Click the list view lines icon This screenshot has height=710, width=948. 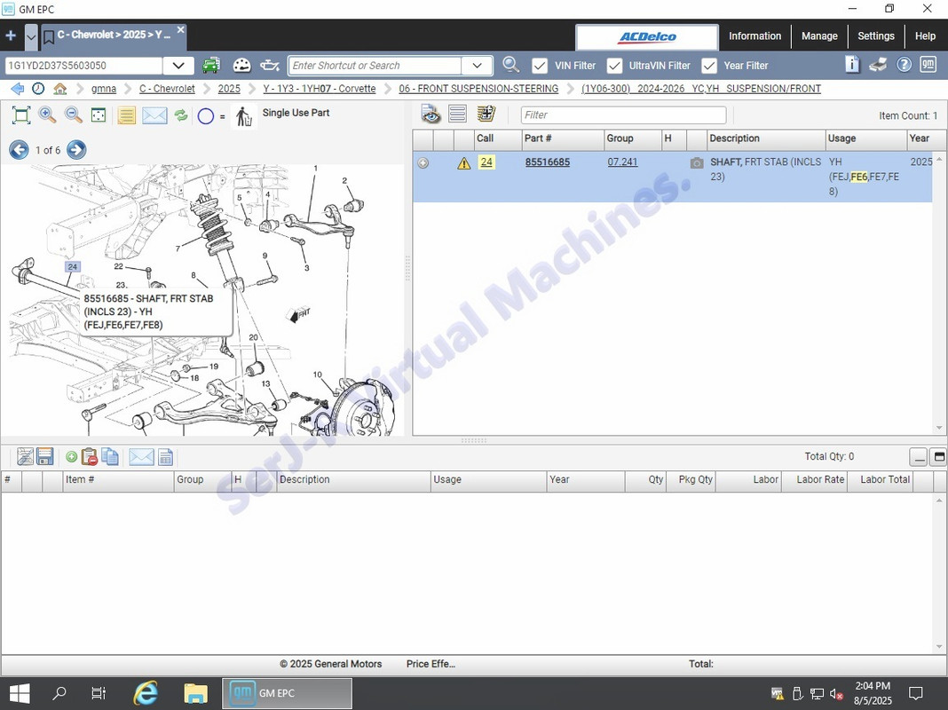458,114
